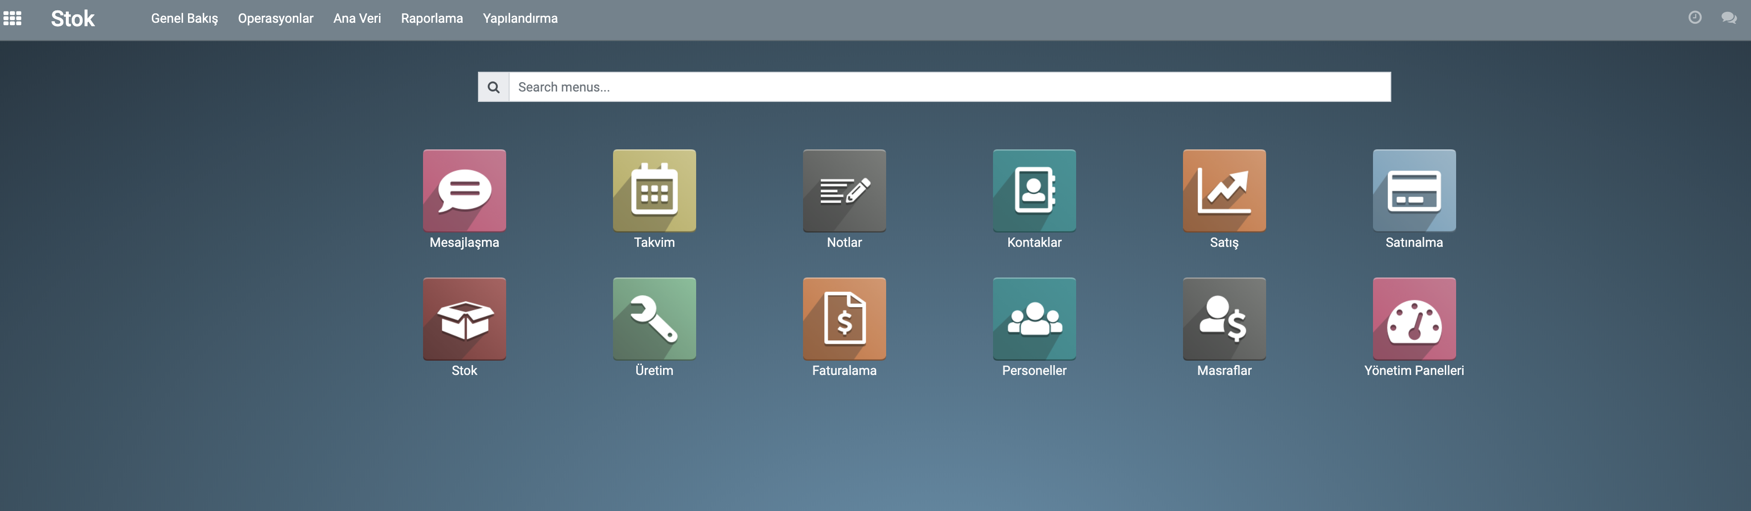Open the Satınalma purchase app

pyautogui.click(x=1414, y=191)
